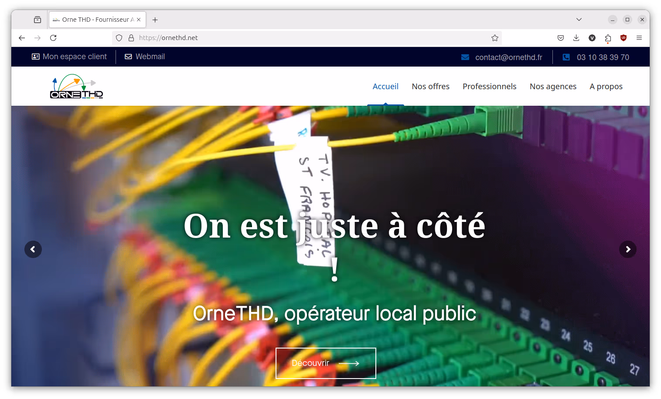
Task: Open the Nos agences menu
Action: (553, 87)
